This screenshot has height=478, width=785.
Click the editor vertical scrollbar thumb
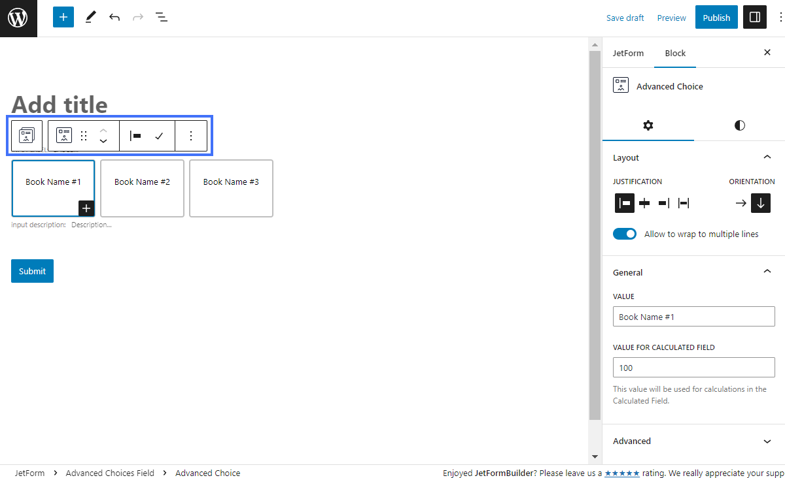[x=595, y=235]
